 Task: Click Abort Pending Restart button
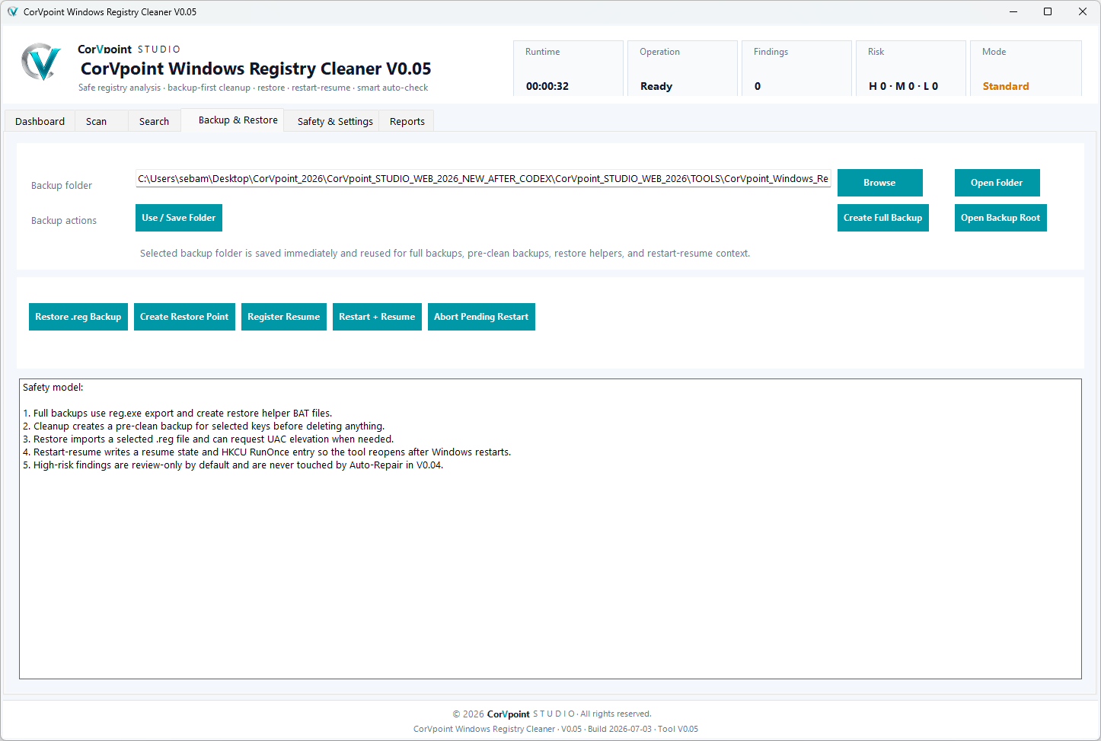tap(481, 317)
